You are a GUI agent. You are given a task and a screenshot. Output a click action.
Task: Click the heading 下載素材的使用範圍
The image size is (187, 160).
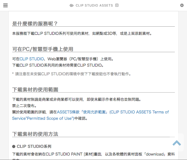tap(35, 90)
